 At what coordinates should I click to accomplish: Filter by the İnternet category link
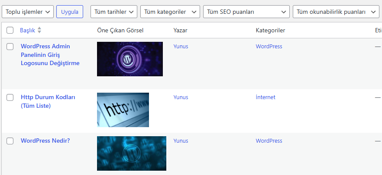pos(265,97)
